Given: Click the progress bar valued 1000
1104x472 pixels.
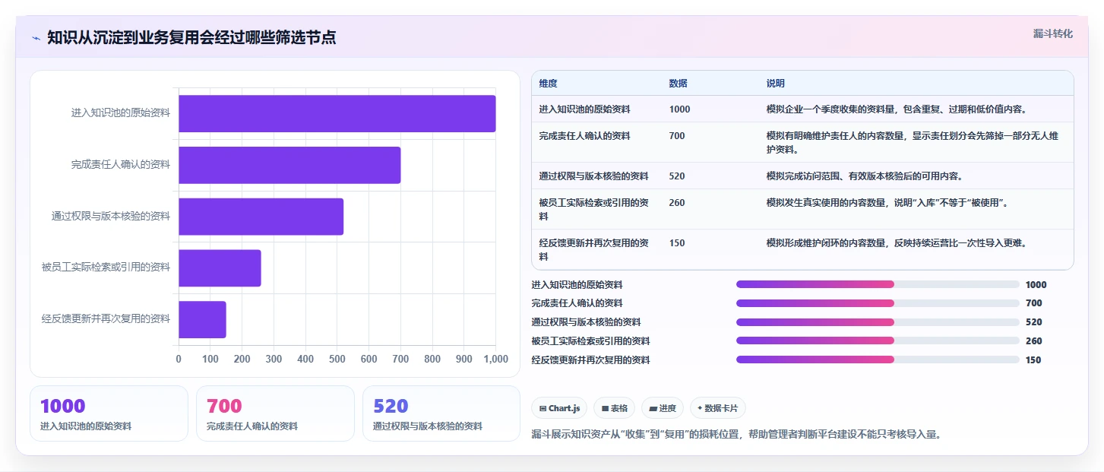Looking at the screenshot, I should click(878, 284).
